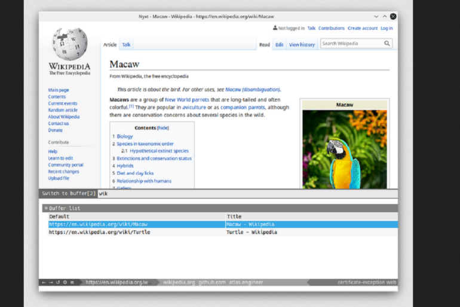Click the macaw photo thumbnail
Screen dimensions: 460x307
coord(345,149)
